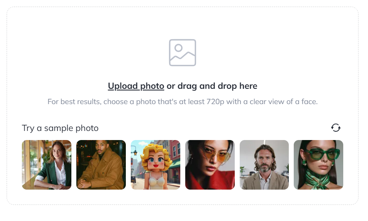This screenshot has width=368, height=221.
Task: Pick the blonde cartoon character sample photo
Action: (156, 165)
